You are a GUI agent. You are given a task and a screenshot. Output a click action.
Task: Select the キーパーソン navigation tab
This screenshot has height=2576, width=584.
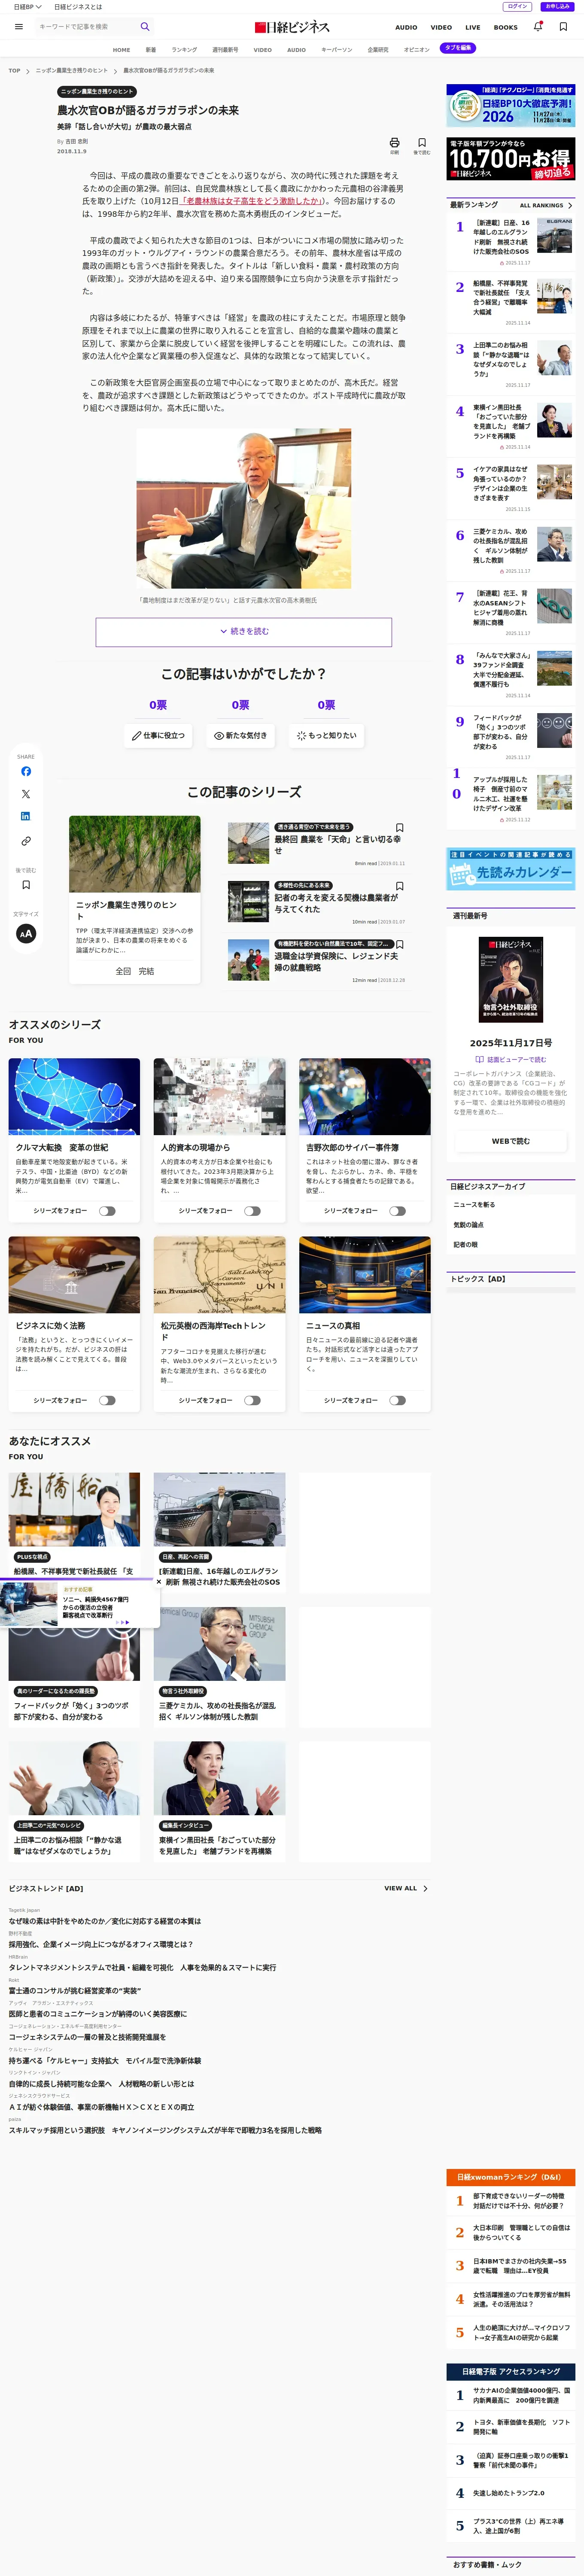click(337, 49)
